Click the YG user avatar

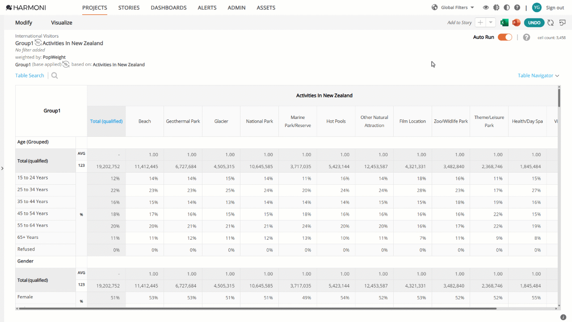click(537, 8)
